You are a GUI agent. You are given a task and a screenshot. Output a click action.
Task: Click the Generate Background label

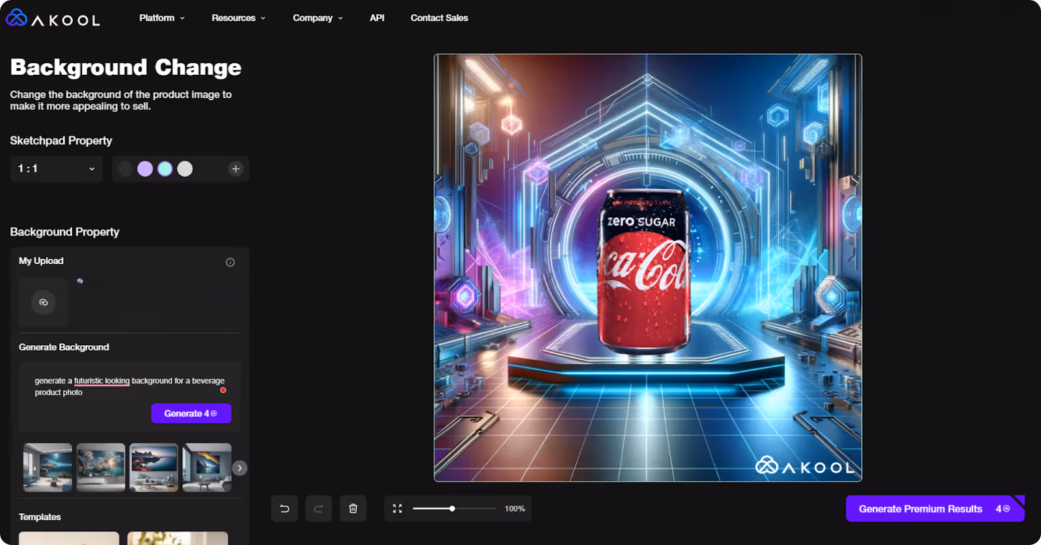(x=64, y=347)
